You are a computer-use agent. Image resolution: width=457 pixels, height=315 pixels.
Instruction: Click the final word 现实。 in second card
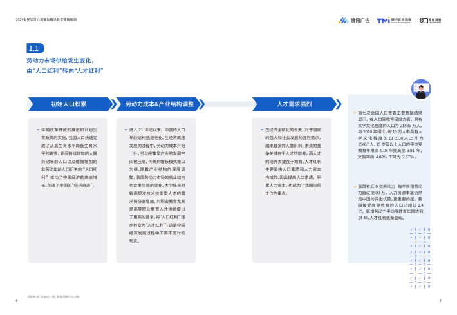coord(134,241)
